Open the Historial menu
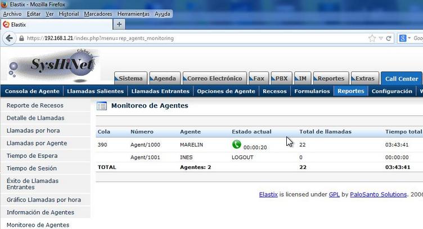 click(x=69, y=13)
